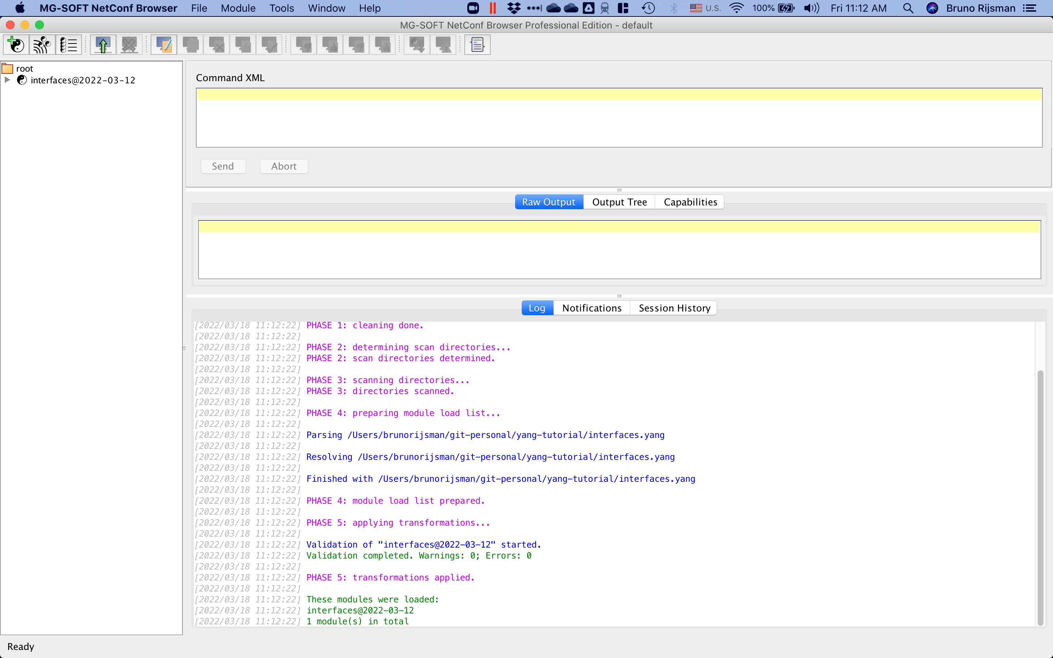Viewport: 1053px width, 658px height.
Task: Click the output settings icon at toolbar's far right
Action: tap(478, 44)
